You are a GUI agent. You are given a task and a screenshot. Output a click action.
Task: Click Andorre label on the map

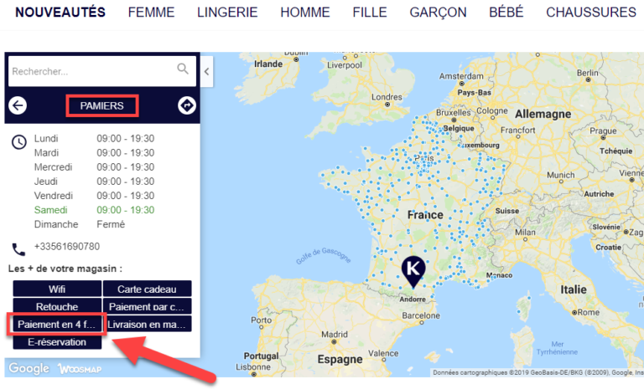point(413,299)
